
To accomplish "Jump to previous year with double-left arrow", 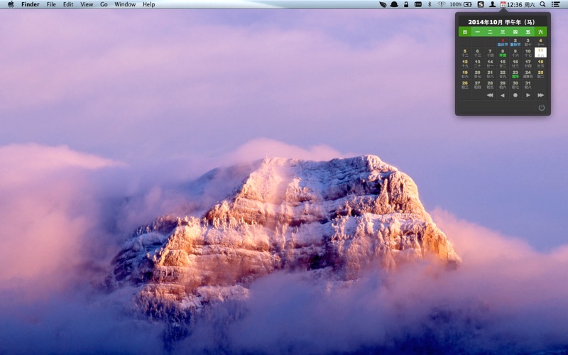I will (490, 95).
